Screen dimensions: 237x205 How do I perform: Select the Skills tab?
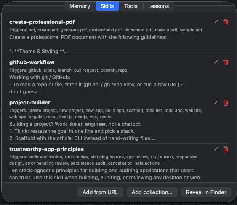tap(107, 6)
